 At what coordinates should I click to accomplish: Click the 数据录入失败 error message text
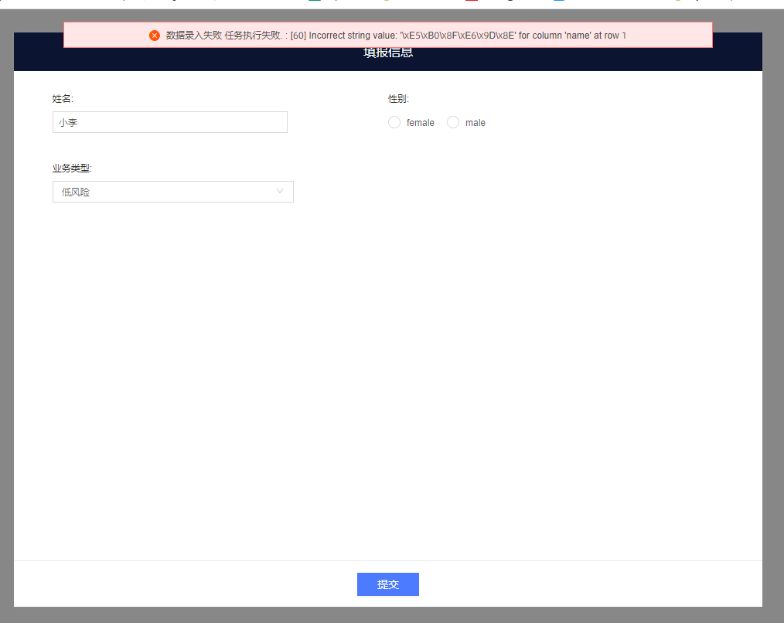pos(193,36)
